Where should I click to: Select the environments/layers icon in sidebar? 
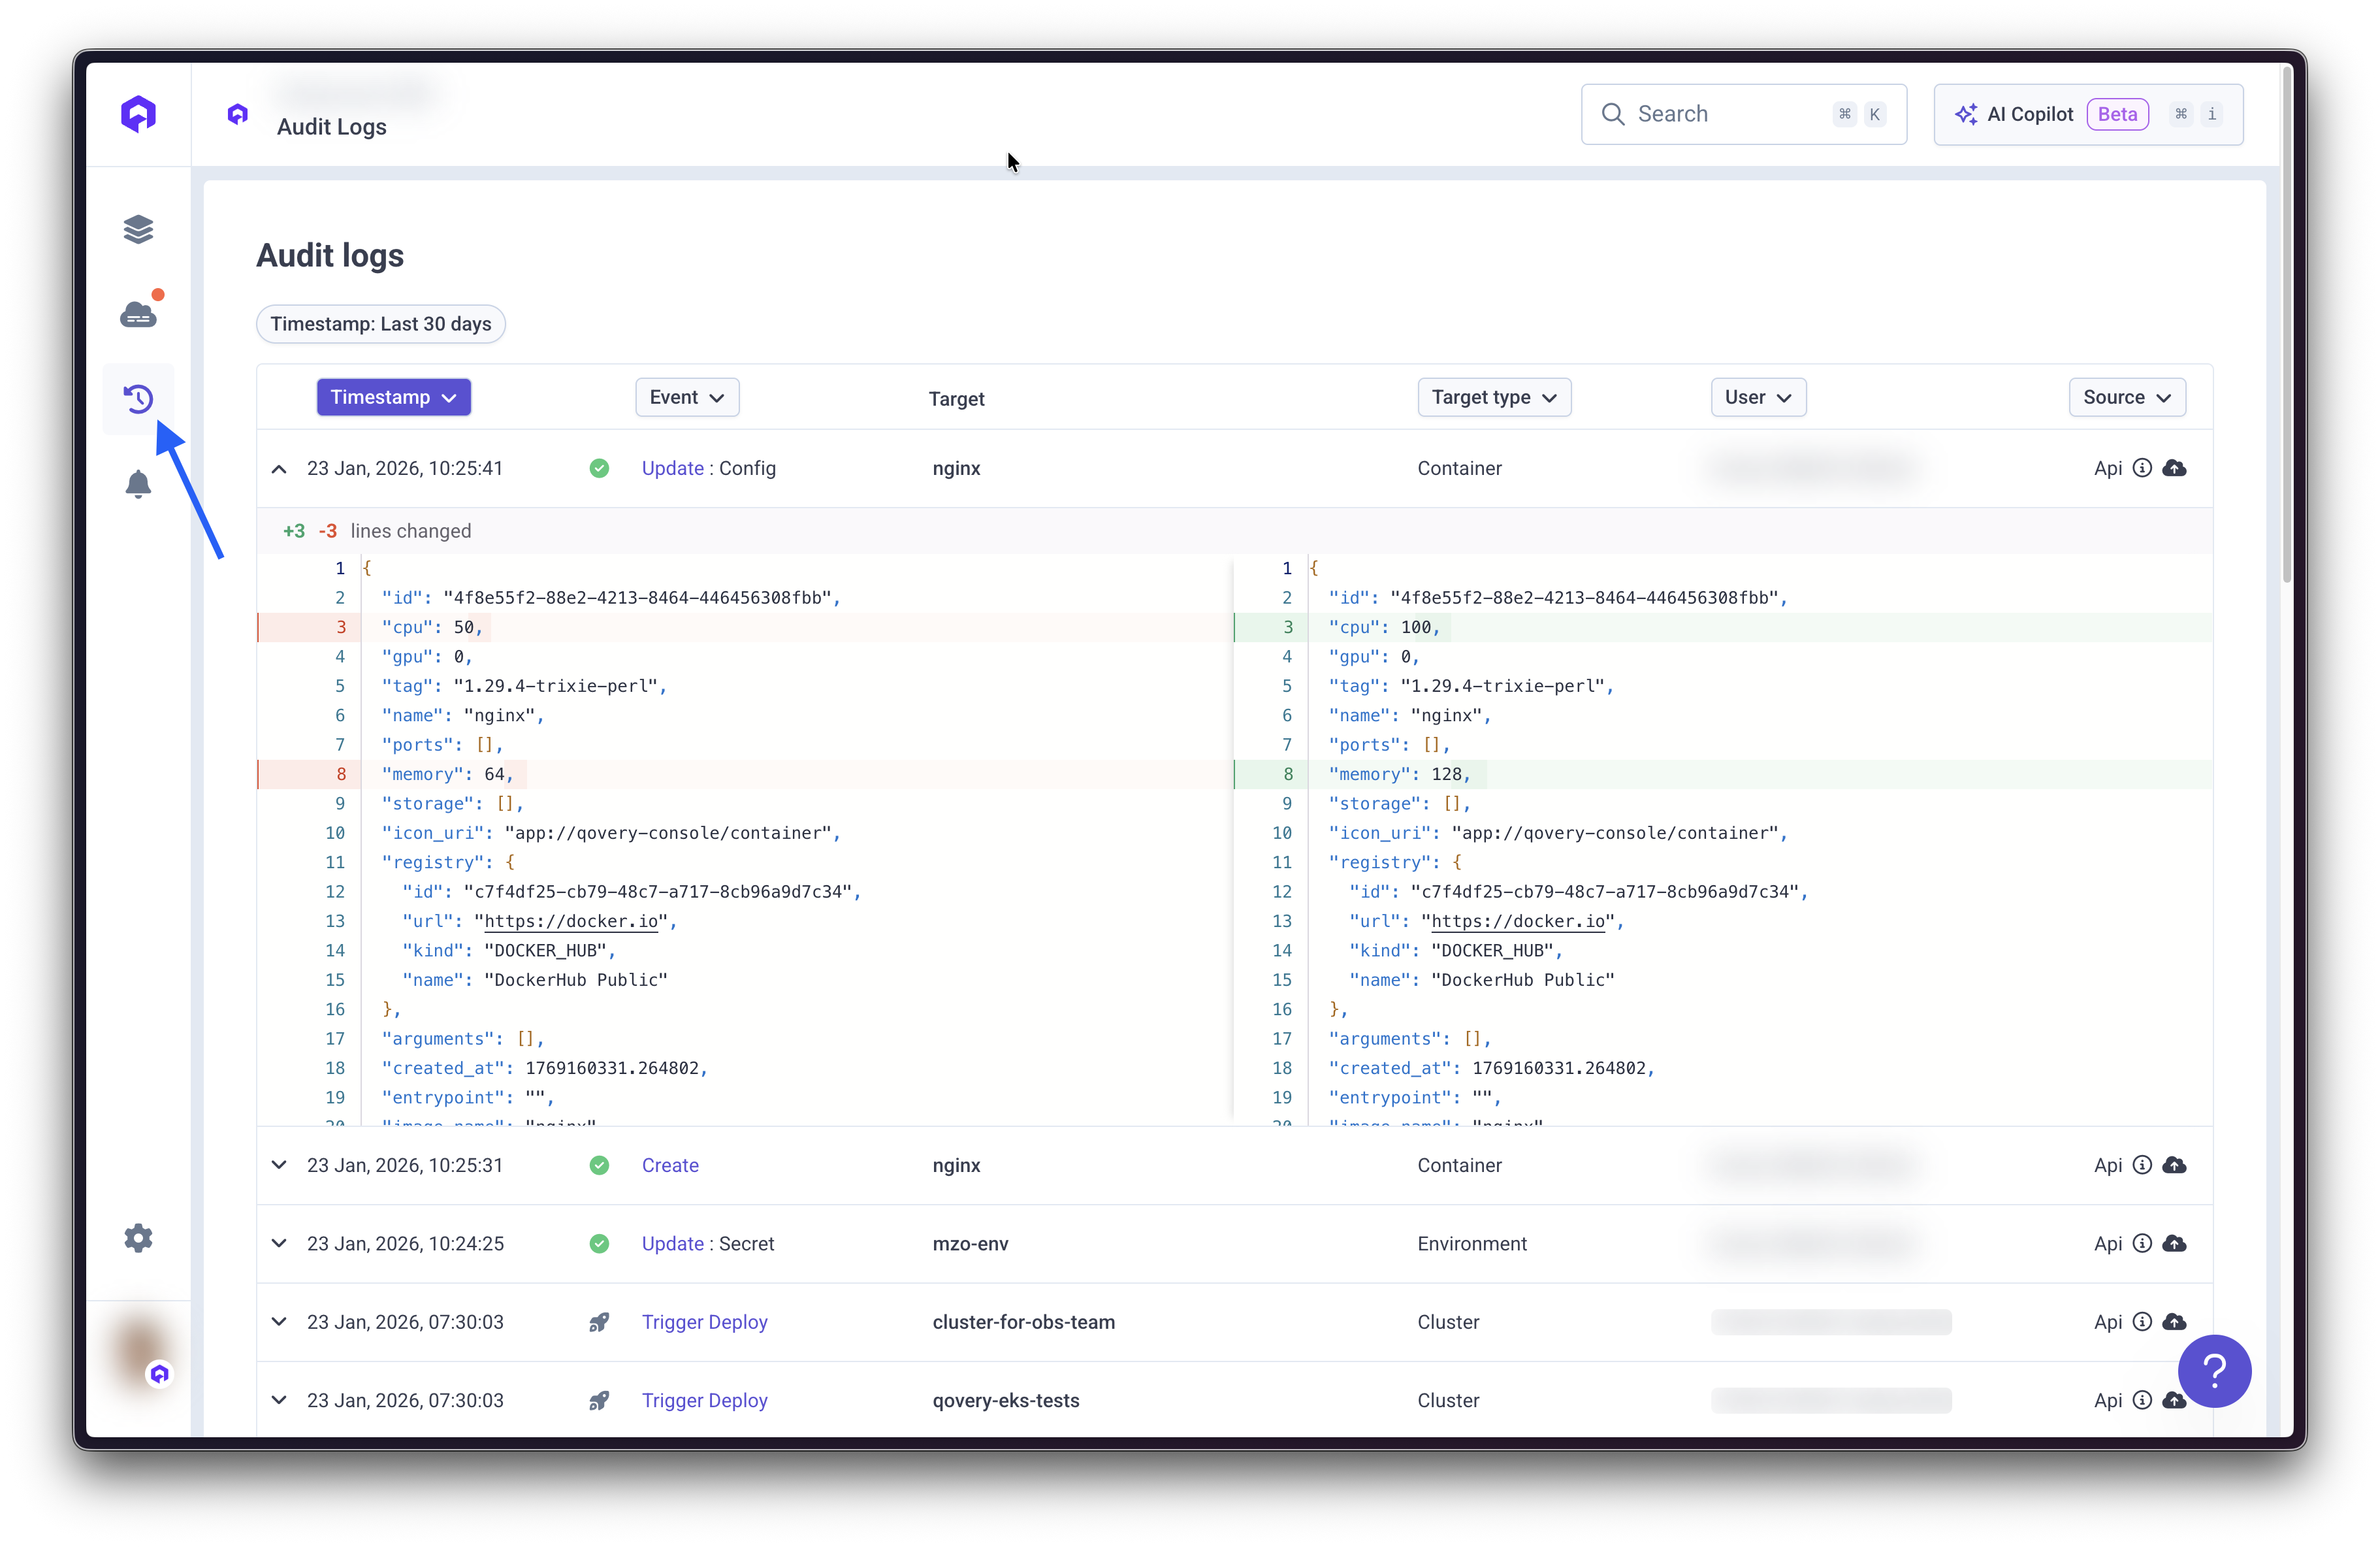[138, 228]
